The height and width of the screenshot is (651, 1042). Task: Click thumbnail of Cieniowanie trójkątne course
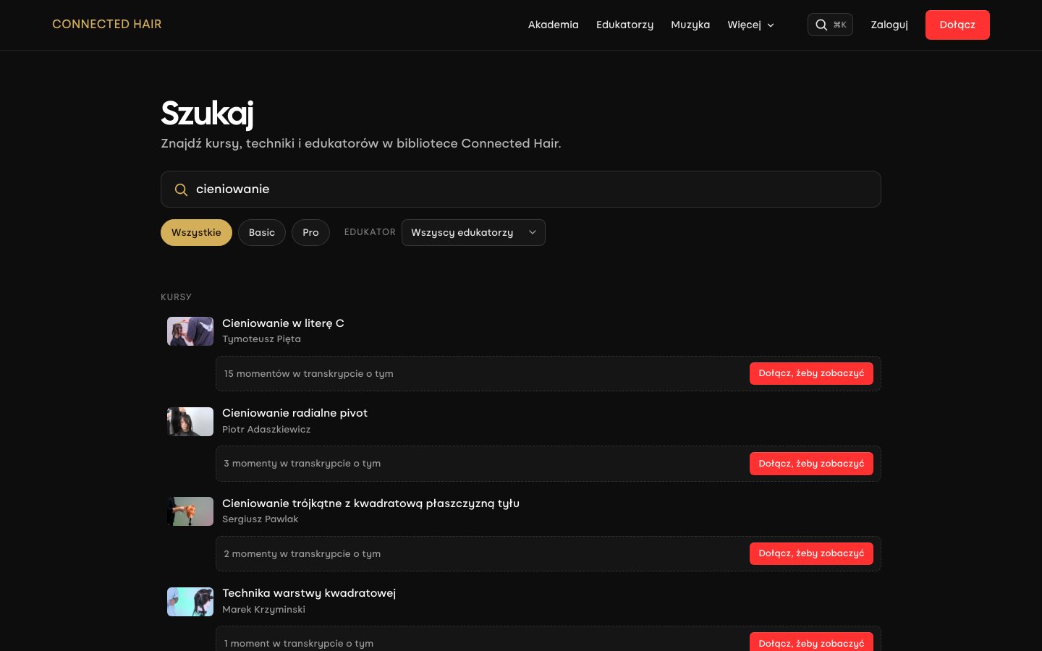(x=190, y=511)
